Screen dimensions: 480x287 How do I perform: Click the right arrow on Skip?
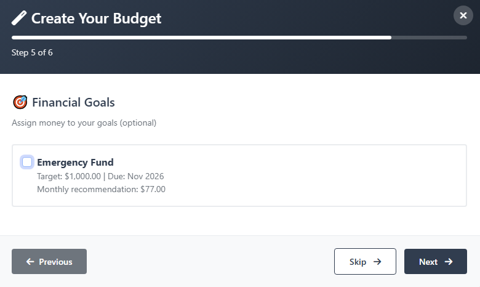pyautogui.click(x=377, y=262)
